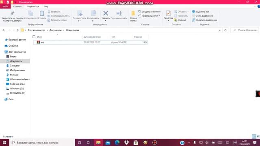This screenshot has width=260, height=146.
Task: Open Microsoft Edge from taskbar
Action: pos(117,142)
